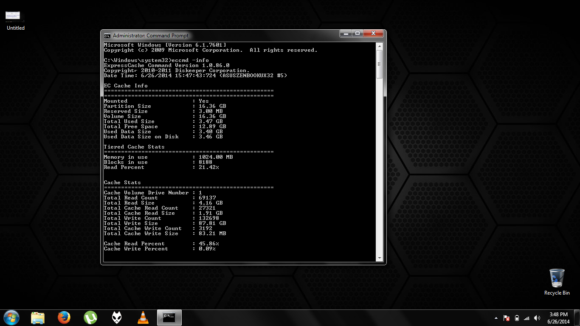Image resolution: width=580 pixels, height=326 pixels.
Task: Click the 'Total Free Space' 12.89 GB line
Action: pyautogui.click(x=165, y=126)
